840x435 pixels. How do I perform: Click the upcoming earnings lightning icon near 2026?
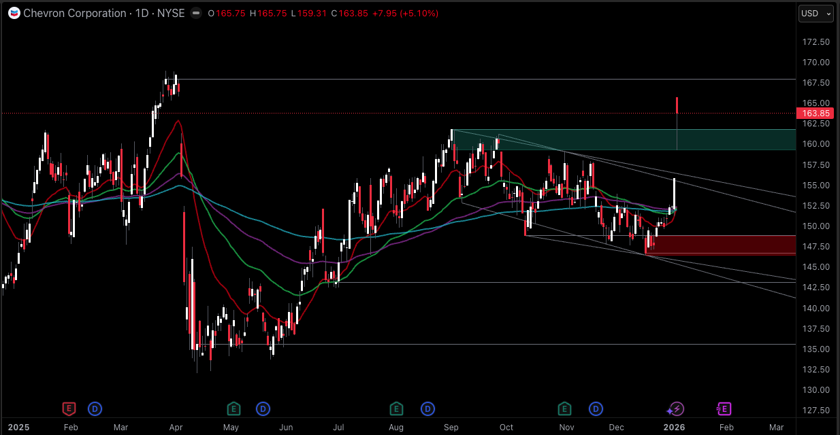pos(676,408)
